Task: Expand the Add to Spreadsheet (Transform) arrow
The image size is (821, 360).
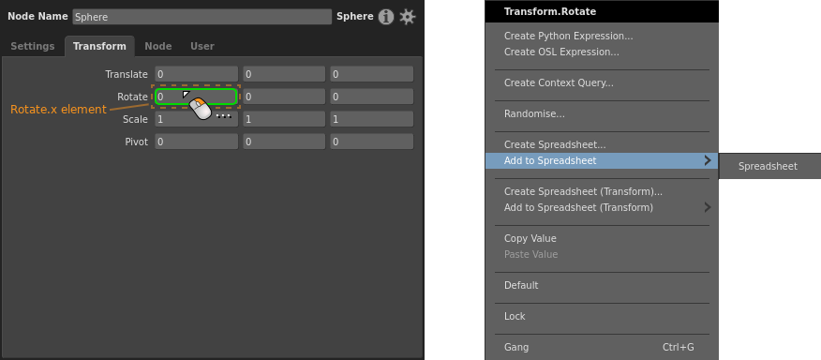Action: [x=708, y=207]
